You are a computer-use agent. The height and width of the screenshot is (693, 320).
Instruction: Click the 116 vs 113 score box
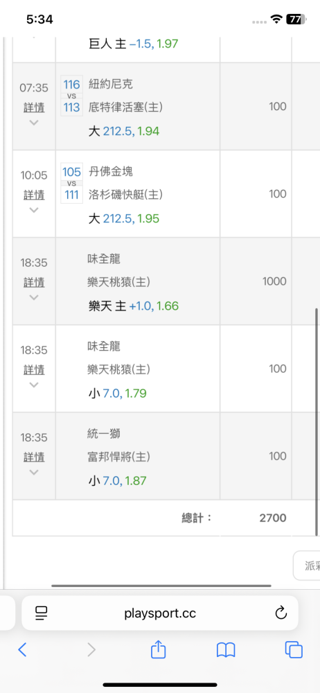point(71,96)
